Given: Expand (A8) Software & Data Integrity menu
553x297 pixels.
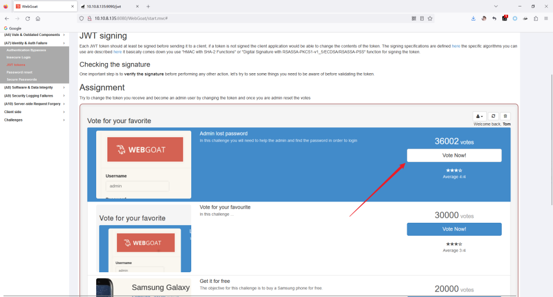Looking at the screenshot, I should click(35, 87).
